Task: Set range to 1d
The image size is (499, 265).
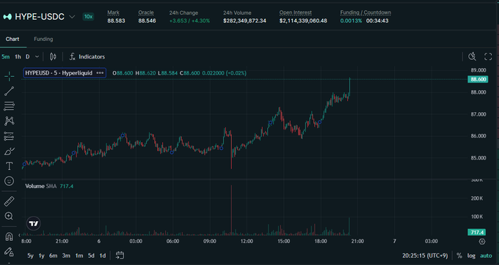Action: (x=103, y=255)
